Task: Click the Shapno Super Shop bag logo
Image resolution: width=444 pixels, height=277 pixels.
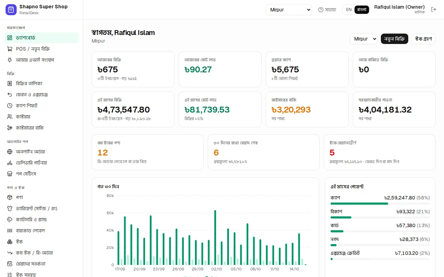Action: 11,10
